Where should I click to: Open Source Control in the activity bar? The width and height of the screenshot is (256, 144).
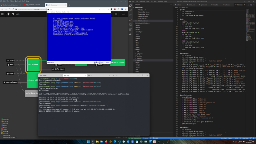pyautogui.click(x=131, y=15)
